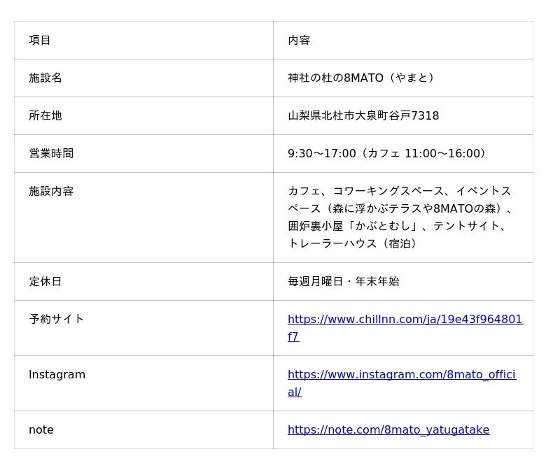Select the 所在地 label cell
This screenshot has height=470, width=560.
pyautogui.click(x=143, y=116)
